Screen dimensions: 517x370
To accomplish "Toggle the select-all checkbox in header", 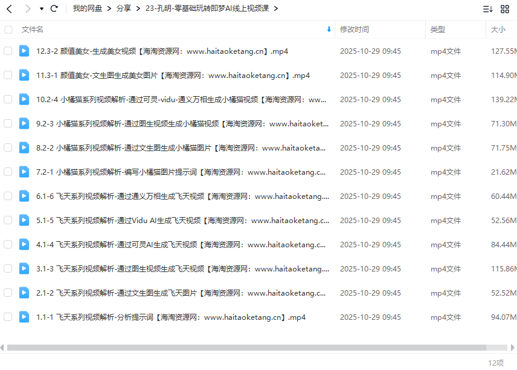I will coord(8,29).
